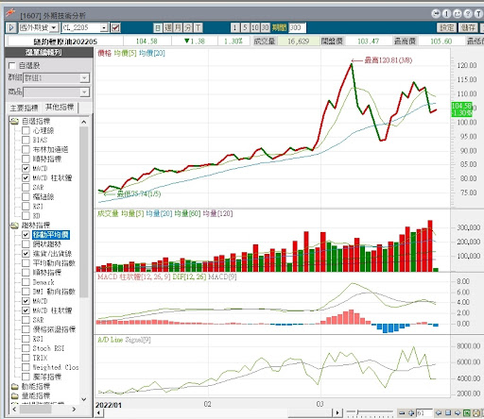Click the indicator tree scroll-up arrow
484x419 pixels.
[84, 122]
